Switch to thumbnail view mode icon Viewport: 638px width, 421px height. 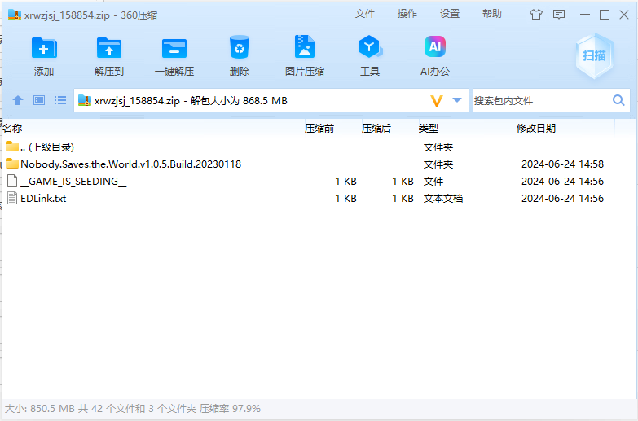point(39,100)
